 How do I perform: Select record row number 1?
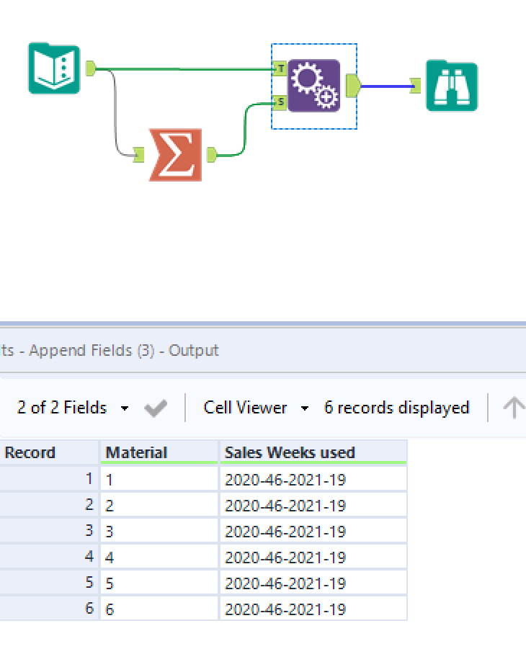pyautogui.click(x=49, y=479)
